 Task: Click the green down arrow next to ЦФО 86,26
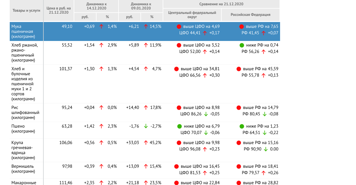point(206,114)
